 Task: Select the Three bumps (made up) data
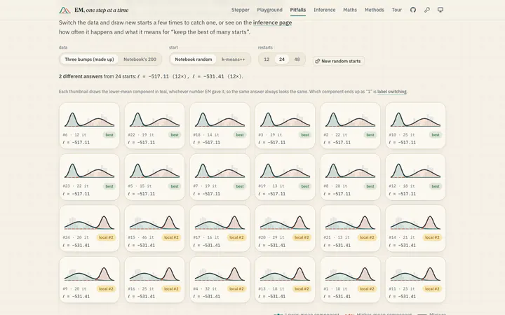pyautogui.click(x=89, y=59)
